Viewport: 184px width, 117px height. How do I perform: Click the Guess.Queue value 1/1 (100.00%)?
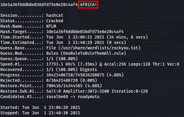click(62, 59)
